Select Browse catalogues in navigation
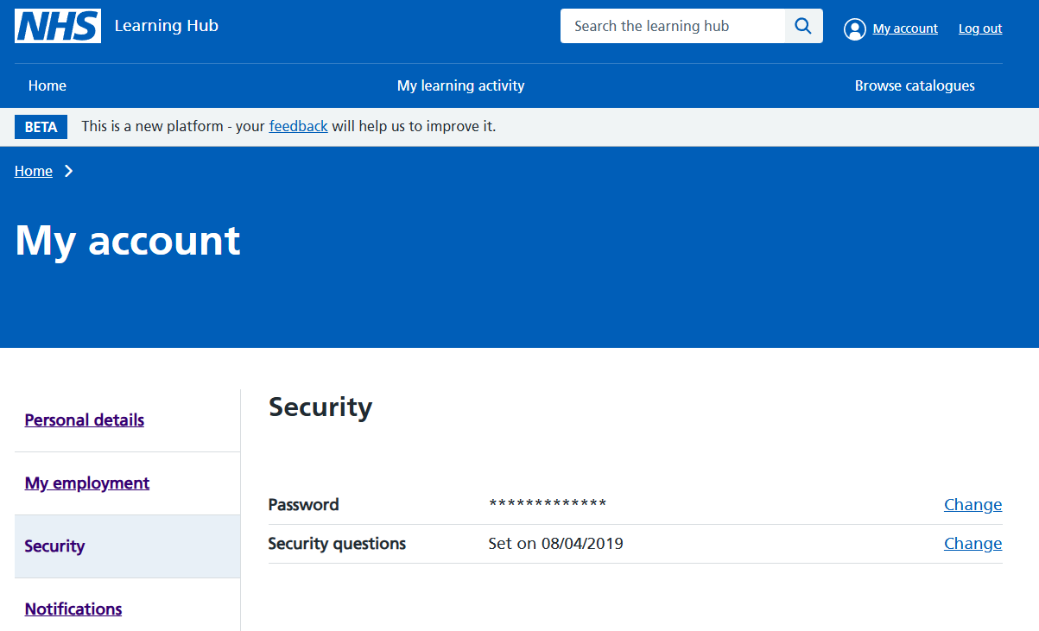The width and height of the screenshot is (1039, 631). click(915, 85)
